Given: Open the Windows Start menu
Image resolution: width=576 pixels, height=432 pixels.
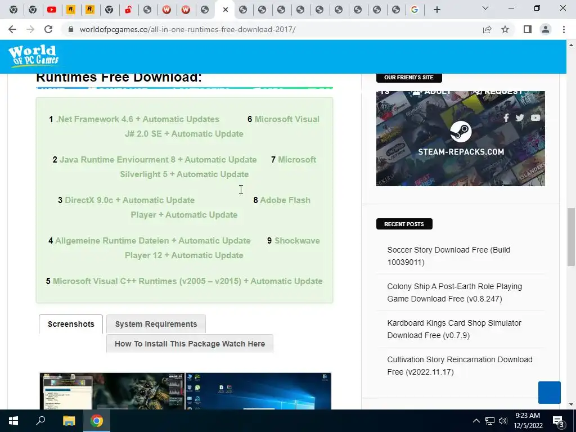Looking at the screenshot, I should click(13, 421).
